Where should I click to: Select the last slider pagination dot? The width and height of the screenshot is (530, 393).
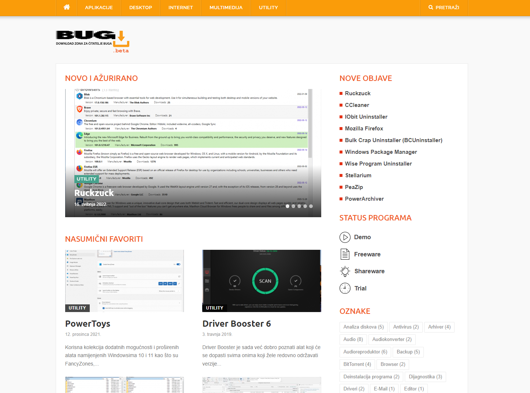point(311,206)
